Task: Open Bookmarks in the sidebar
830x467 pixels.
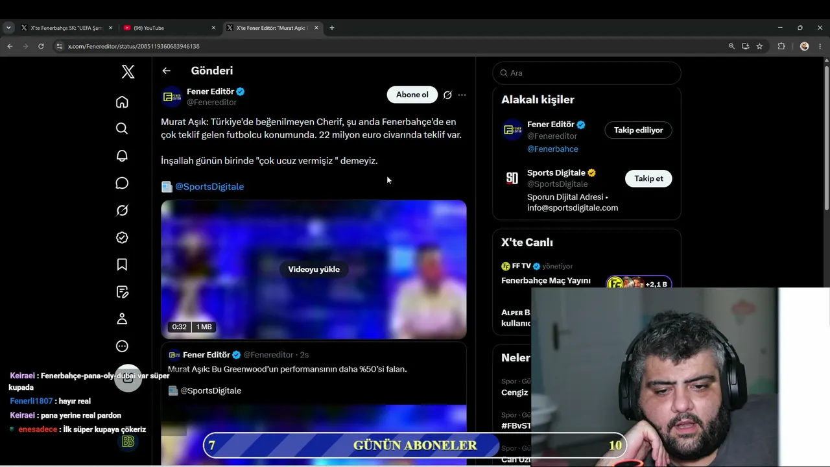Action: (122, 265)
